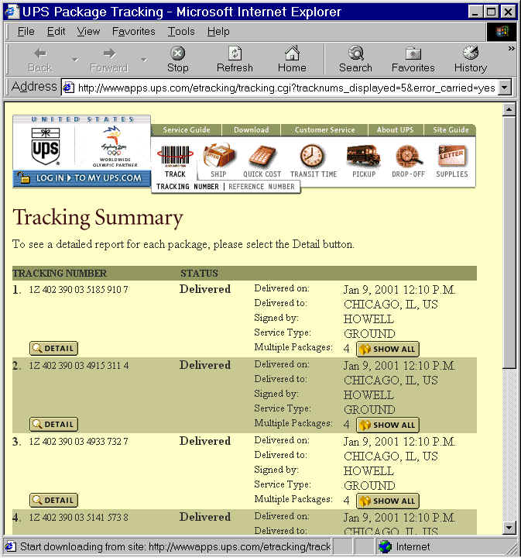Click the vertical scrollbar down arrow

click(509, 528)
